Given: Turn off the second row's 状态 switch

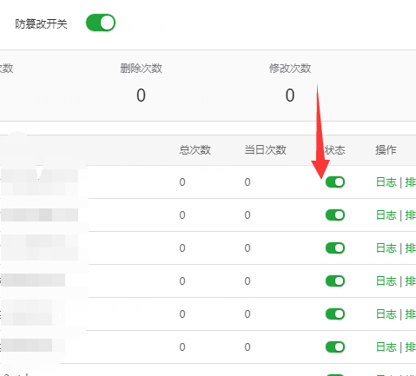Looking at the screenshot, I should point(335,215).
